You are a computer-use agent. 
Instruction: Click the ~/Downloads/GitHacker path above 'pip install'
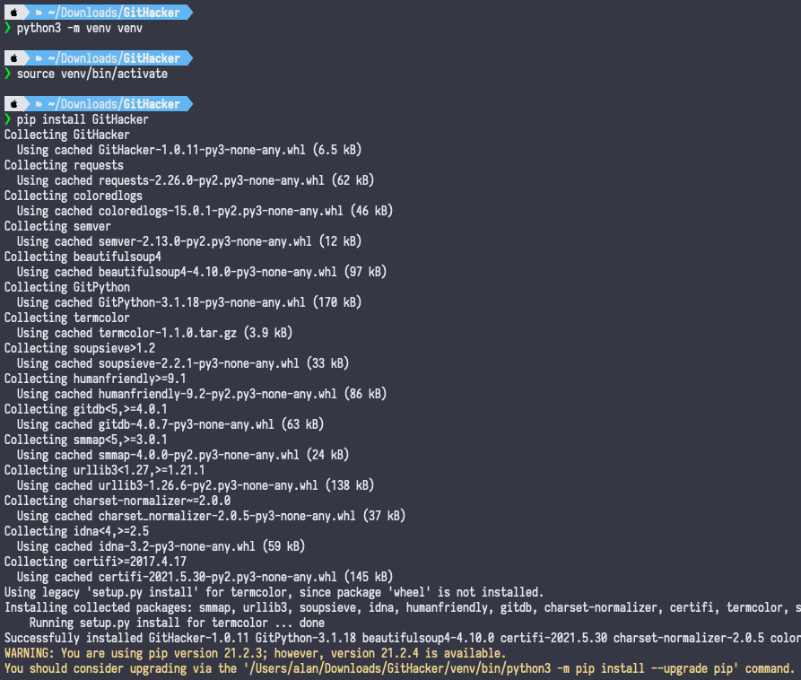click(x=114, y=104)
